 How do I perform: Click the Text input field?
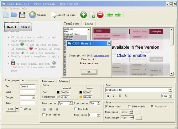(x=27, y=86)
